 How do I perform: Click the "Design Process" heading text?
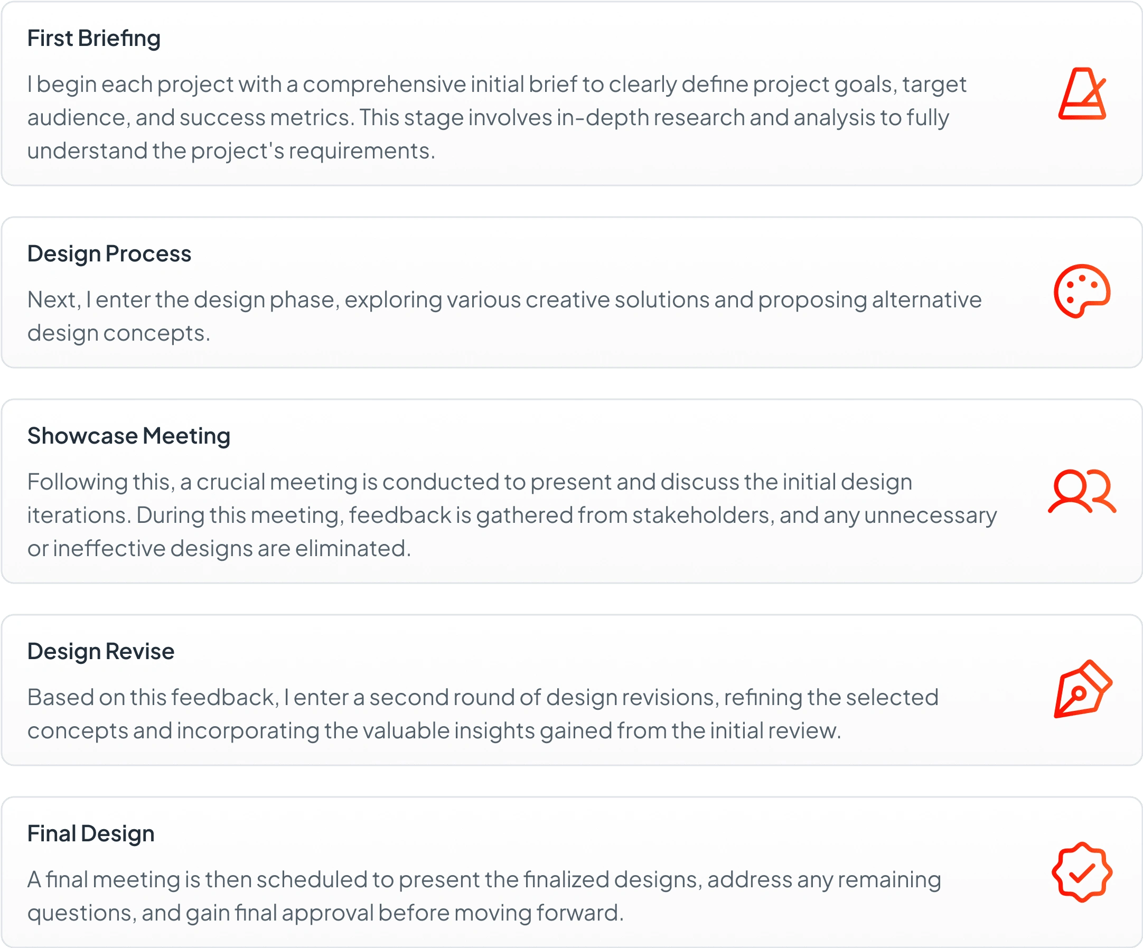coord(109,254)
